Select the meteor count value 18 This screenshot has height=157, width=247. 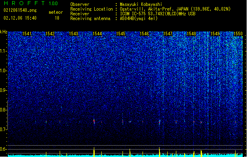coord(57,18)
